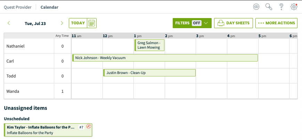The height and width of the screenshot is (140, 302).
Task: Open the help question mark icon
Action: point(281,7)
